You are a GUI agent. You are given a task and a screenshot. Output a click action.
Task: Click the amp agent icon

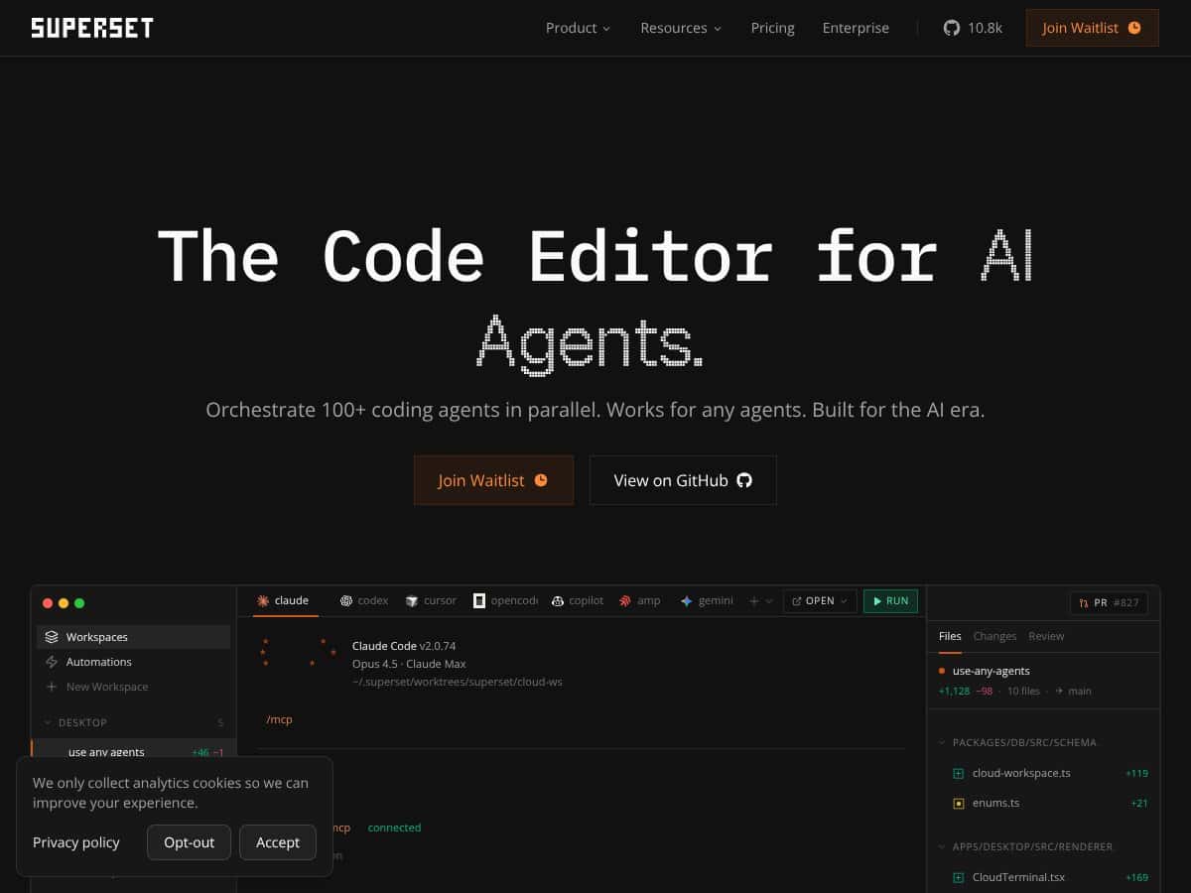click(x=625, y=600)
